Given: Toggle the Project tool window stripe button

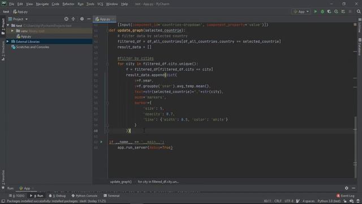Looking at the screenshot, I should (3, 27).
